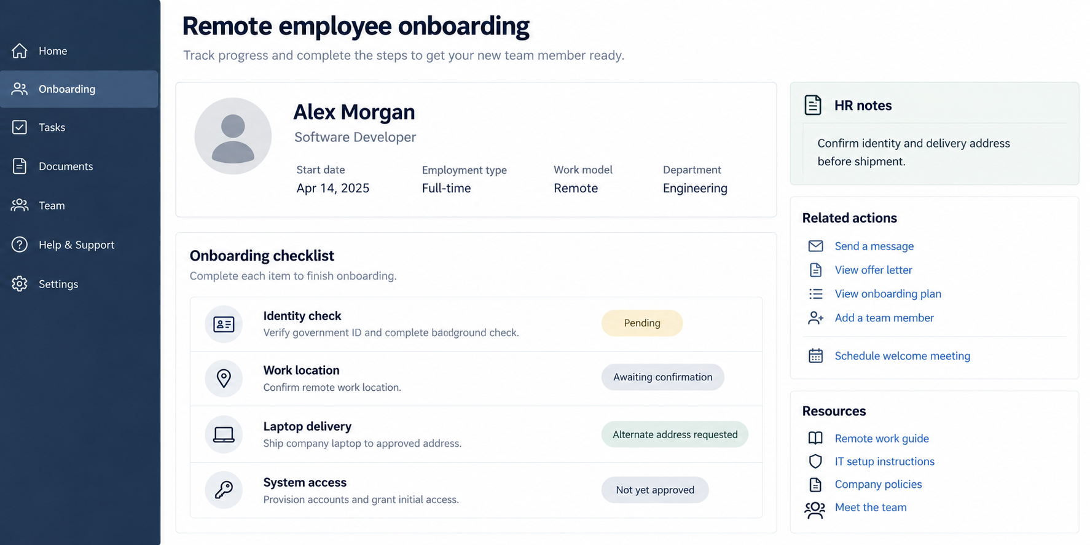Open the IT setup instructions link
This screenshot has height=545, width=1090.
point(884,461)
